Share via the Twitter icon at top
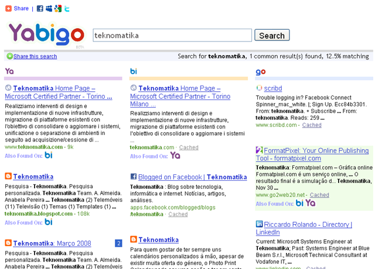375x269 pixels. coord(67,9)
